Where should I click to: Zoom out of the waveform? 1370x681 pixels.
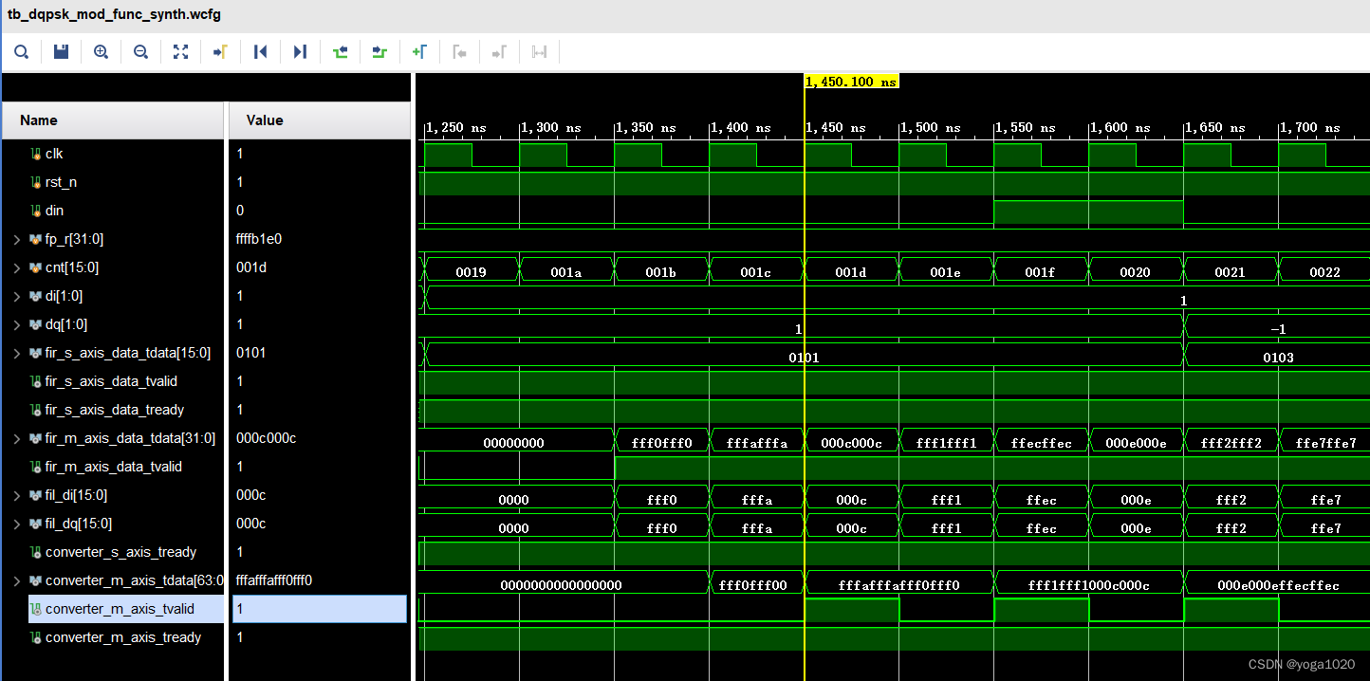(140, 52)
